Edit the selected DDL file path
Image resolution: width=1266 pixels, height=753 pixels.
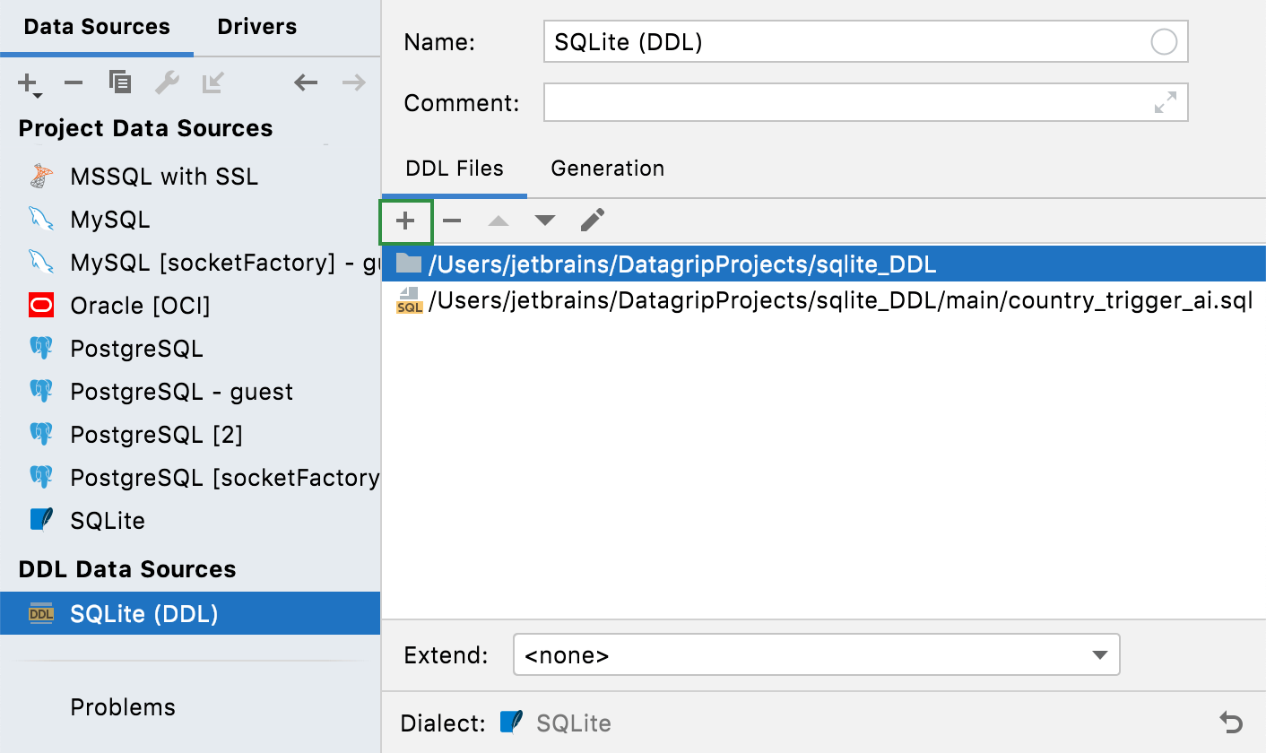click(592, 221)
